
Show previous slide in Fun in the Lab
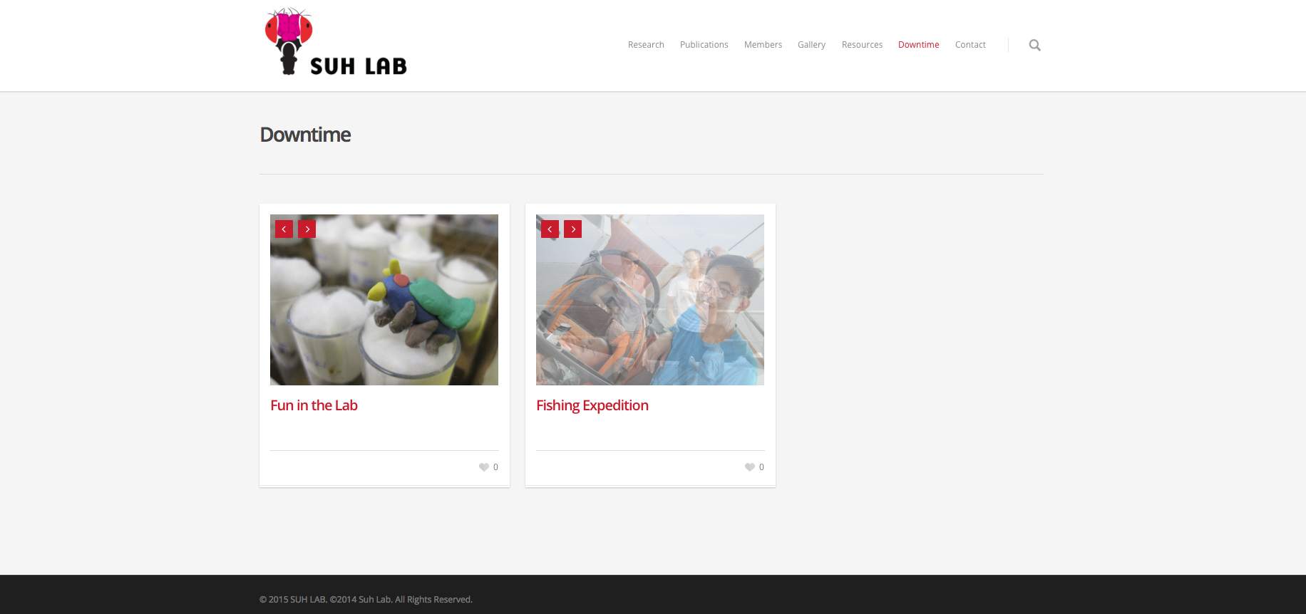284,229
